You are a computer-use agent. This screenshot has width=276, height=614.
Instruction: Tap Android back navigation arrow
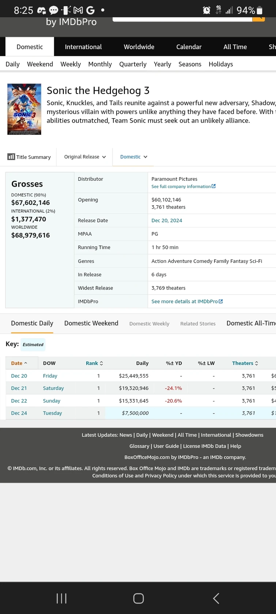[216, 598]
